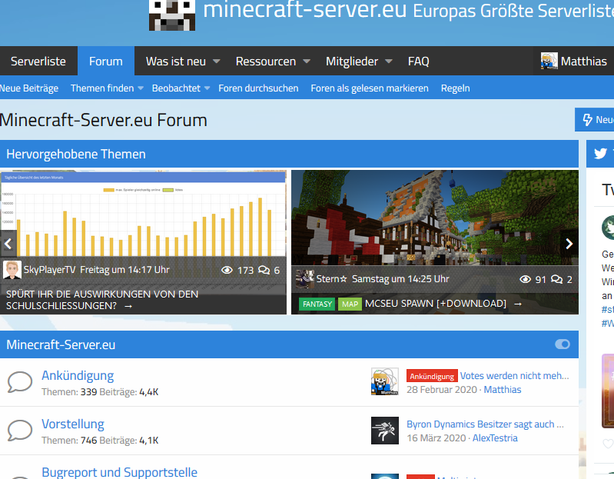
Task: Expand the Ressourcen dropdown arrow
Action: click(x=307, y=61)
